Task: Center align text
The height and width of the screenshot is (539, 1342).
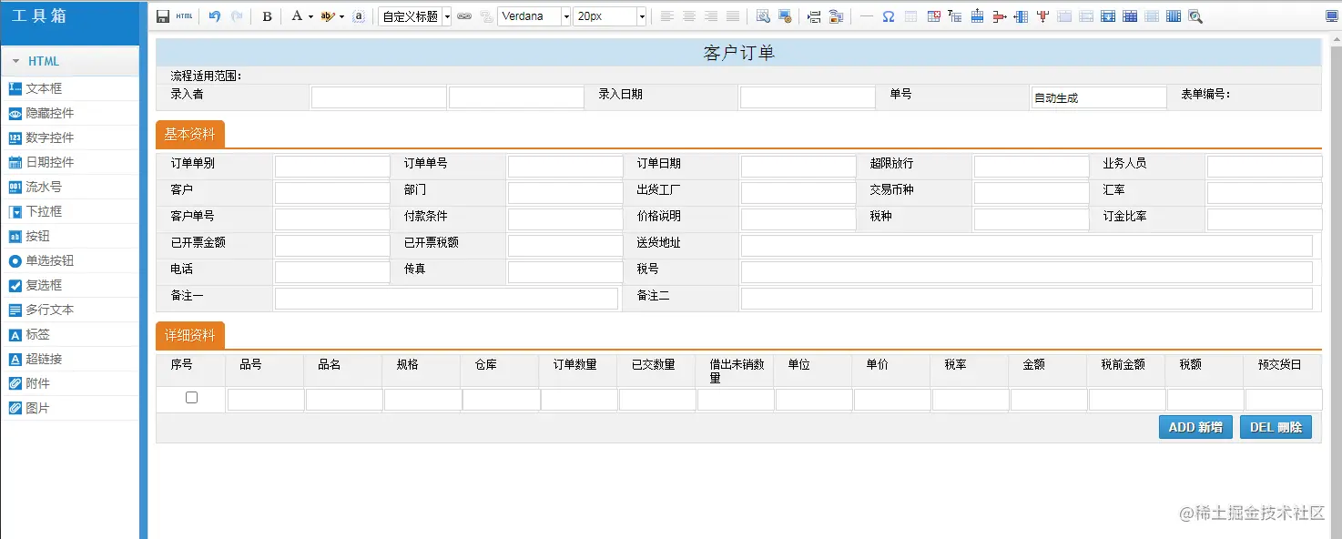Action: [689, 16]
